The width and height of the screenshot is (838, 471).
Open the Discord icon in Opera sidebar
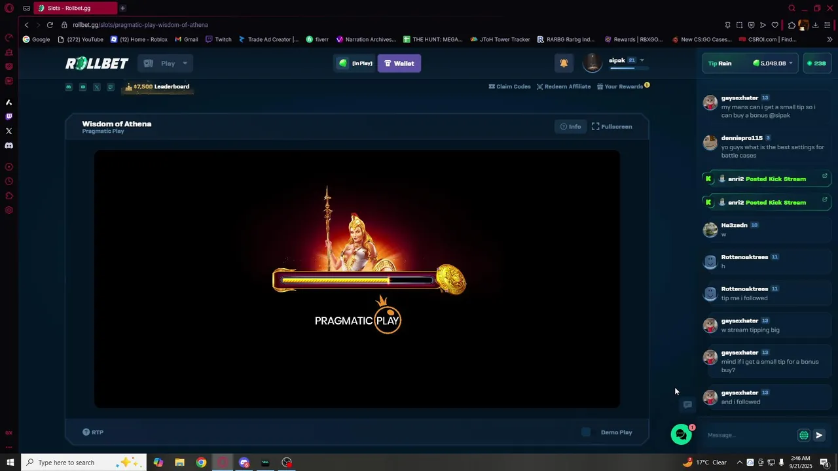click(9, 145)
